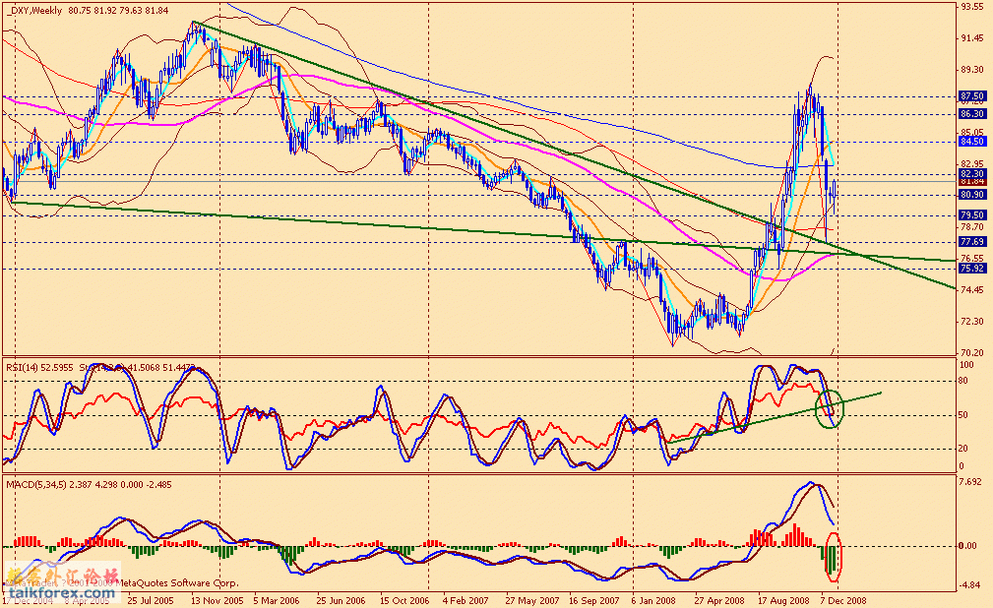This screenshot has height=608, width=993.
Task: Click the 82.95 price axis label
Action: click(972, 164)
